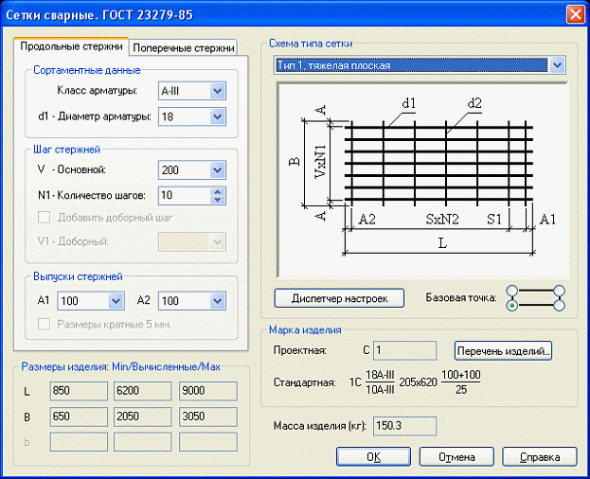Viewport: 590px width, 479px height.
Task: Click Масса изделия field 150.3
Action: pos(404,426)
